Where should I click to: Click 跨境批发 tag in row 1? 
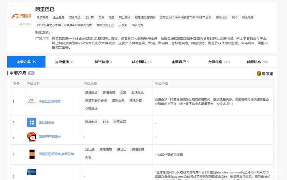91,92
